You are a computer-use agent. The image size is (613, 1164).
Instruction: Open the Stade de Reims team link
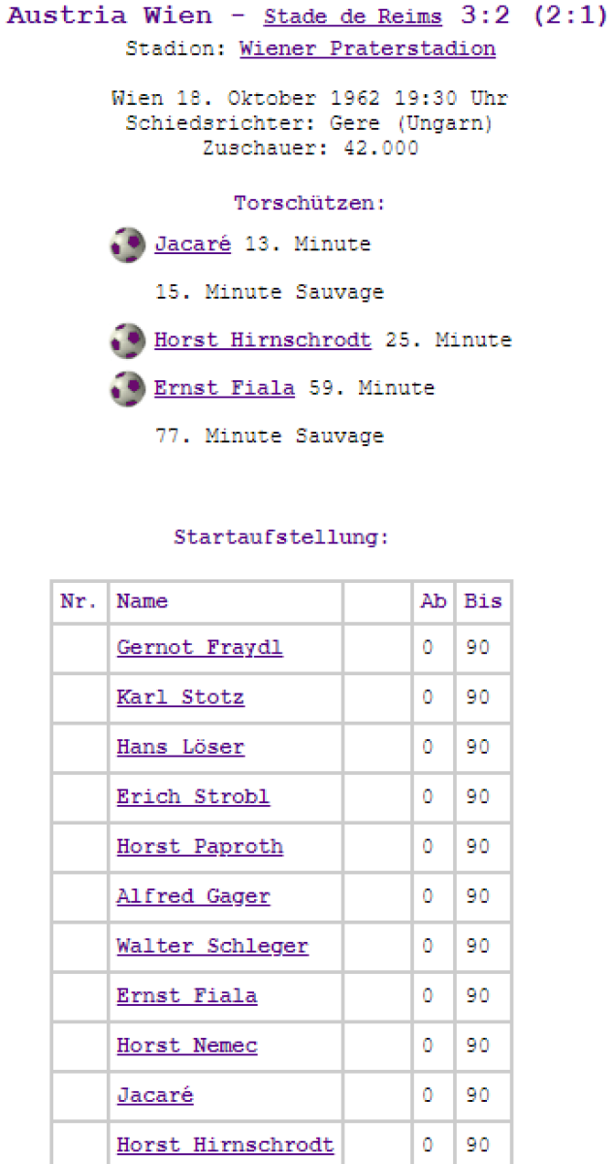[352, 17]
